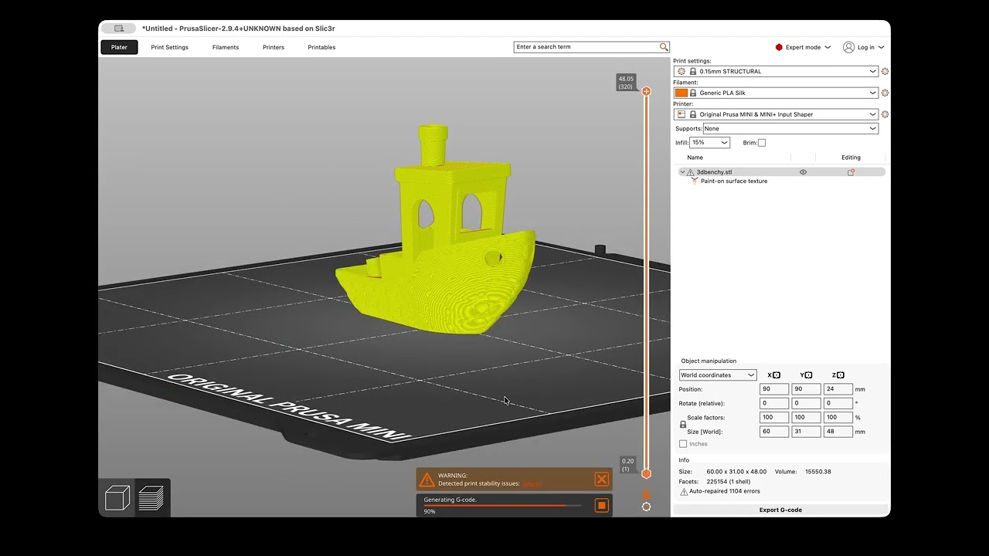Screen dimensions: 989x556
Task: Open the Infill 15% dropdown
Action: pyautogui.click(x=710, y=143)
